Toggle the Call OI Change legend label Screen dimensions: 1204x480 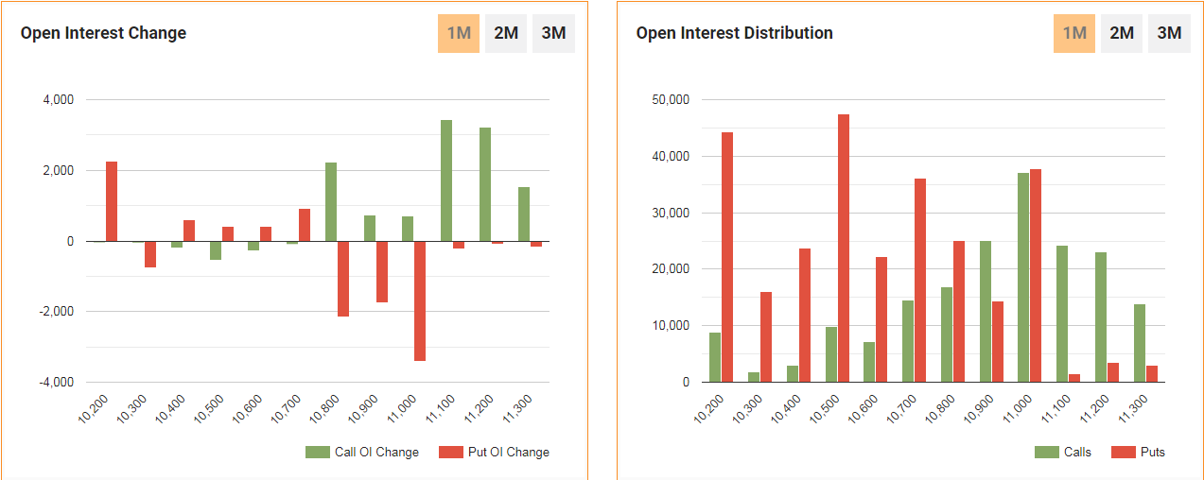[x=376, y=453]
